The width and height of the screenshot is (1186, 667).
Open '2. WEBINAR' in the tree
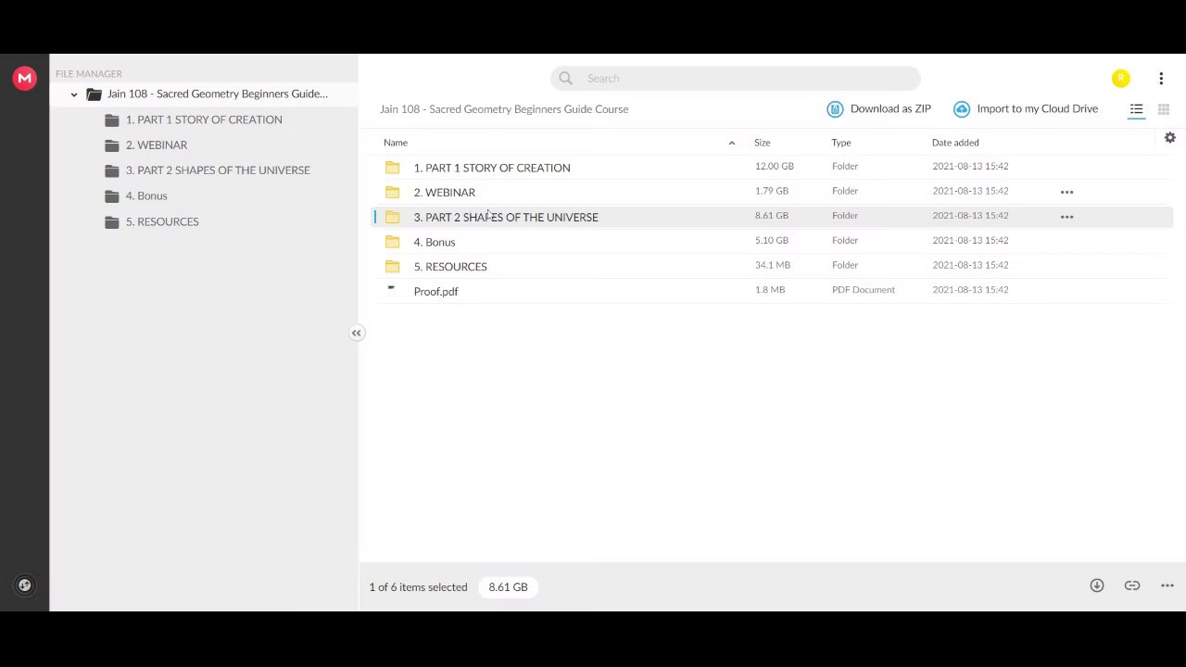157,145
